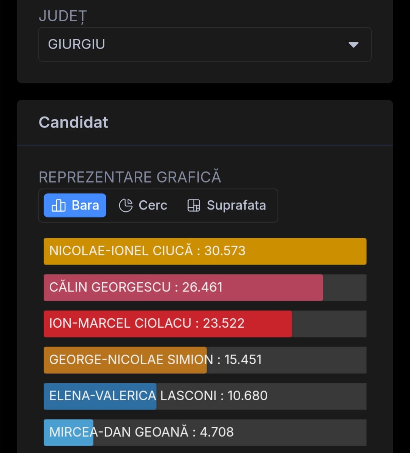Click the REPREZENTARE GRAFICĂ label
The width and height of the screenshot is (410, 453).
[x=130, y=177]
